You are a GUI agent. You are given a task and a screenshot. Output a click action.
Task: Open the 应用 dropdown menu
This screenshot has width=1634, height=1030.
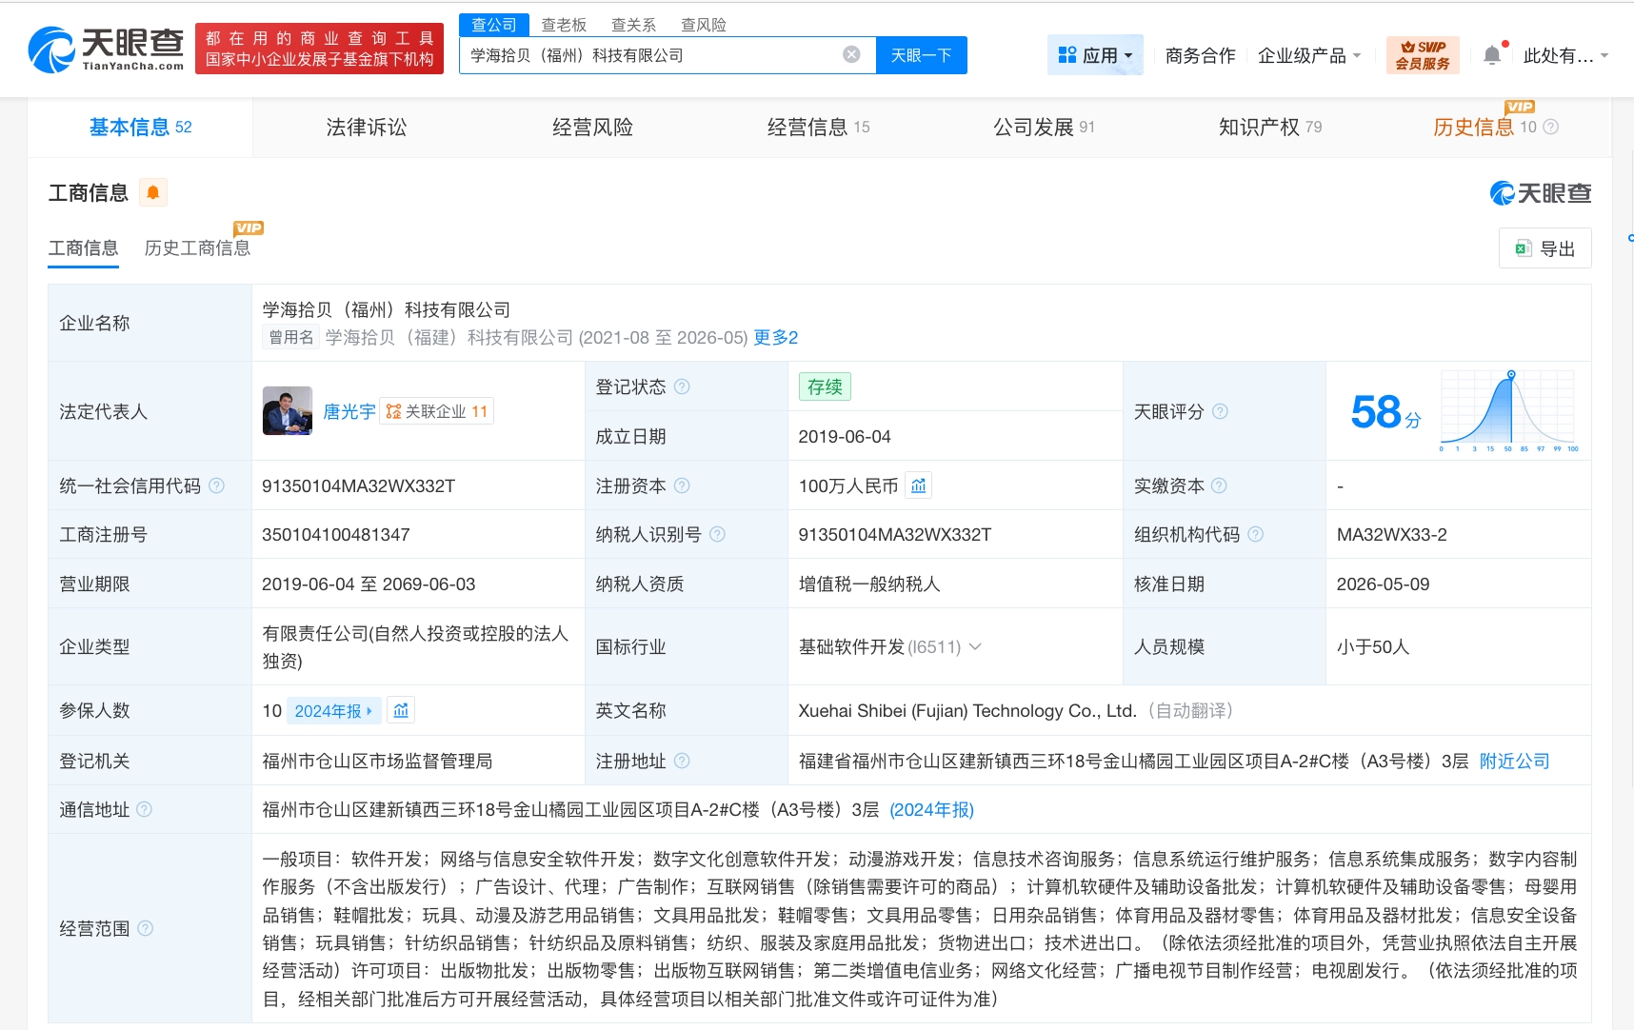pyautogui.click(x=1095, y=55)
